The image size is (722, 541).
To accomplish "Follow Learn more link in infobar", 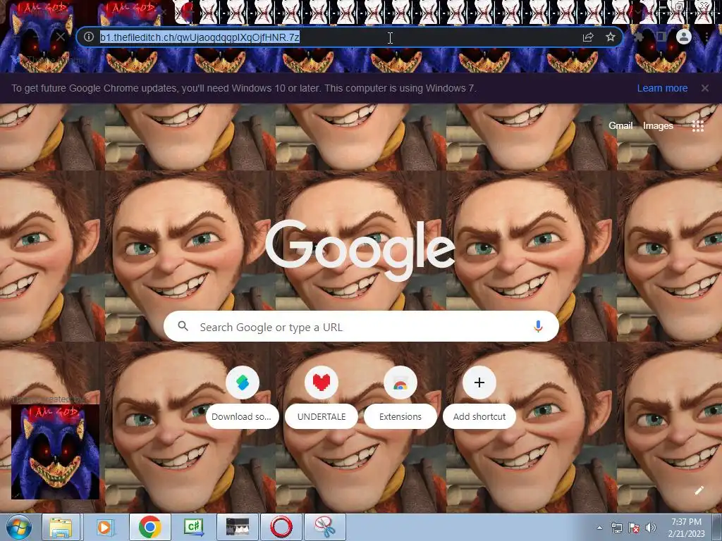I will pos(662,88).
